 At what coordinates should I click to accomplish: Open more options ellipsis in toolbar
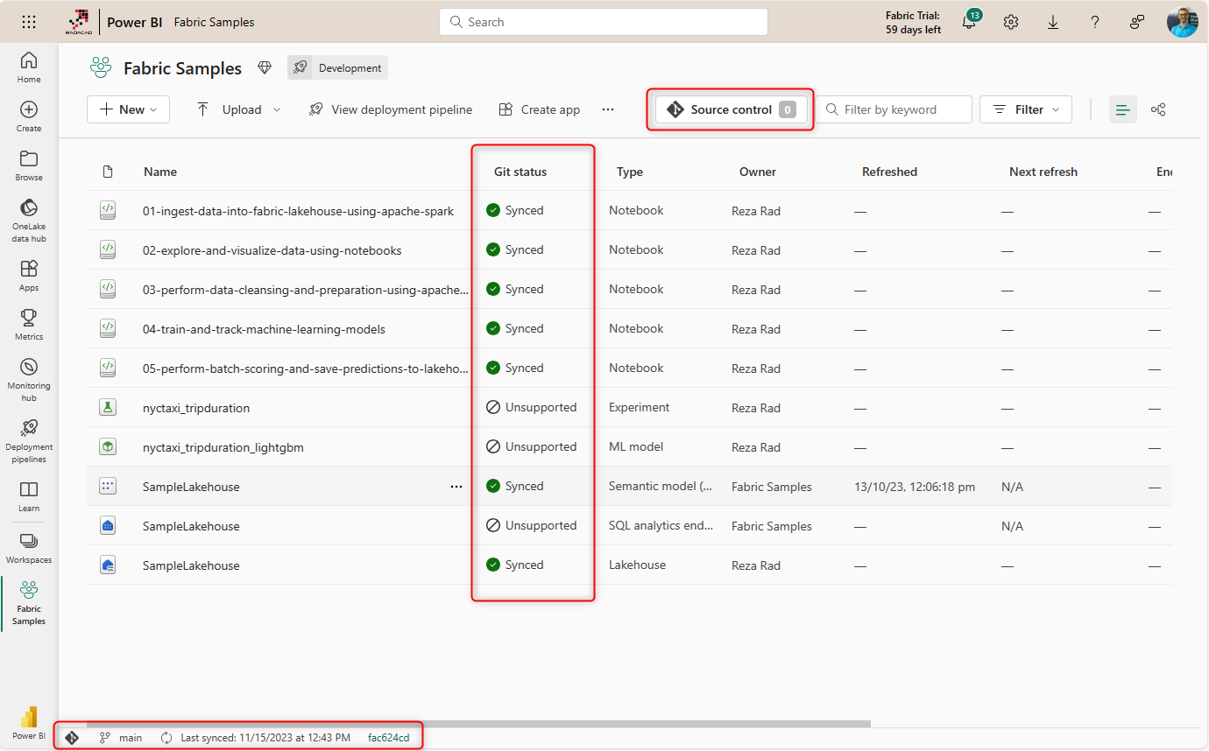608,109
